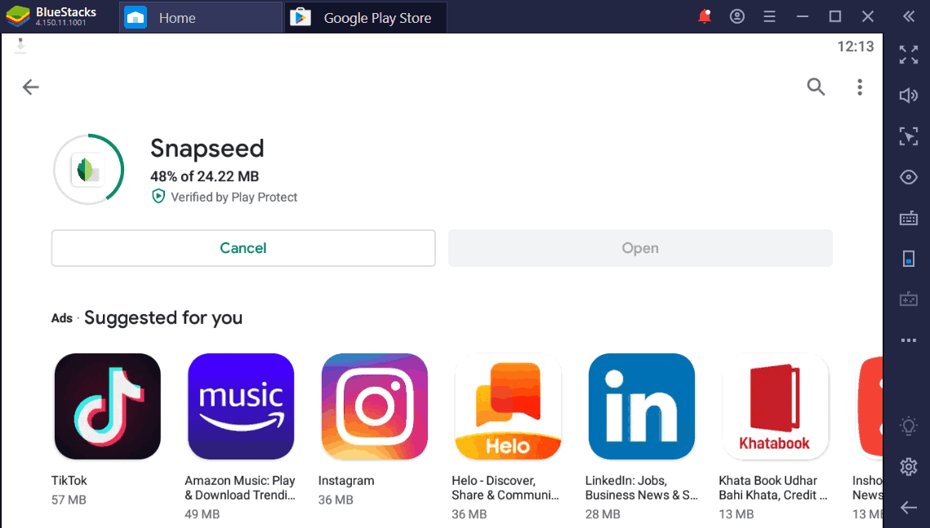This screenshot has height=528, width=930.
Task: Click the greyed-out Open button
Action: click(x=640, y=248)
